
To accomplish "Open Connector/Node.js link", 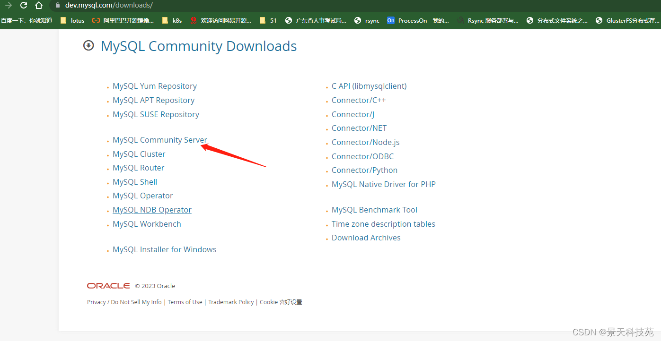I will (366, 142).
